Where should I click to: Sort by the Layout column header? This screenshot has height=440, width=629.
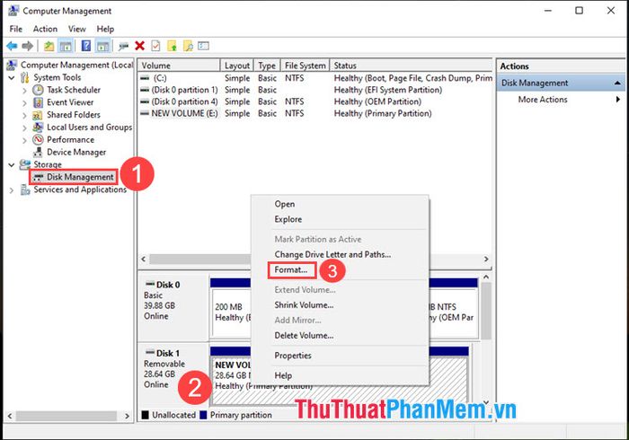(237, 66)
